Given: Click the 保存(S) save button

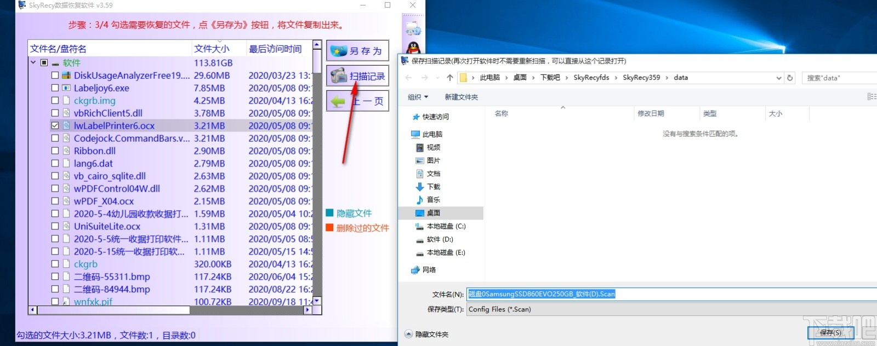Looking at the screenshot, I should pyautogui.click(x=830, y=333).
